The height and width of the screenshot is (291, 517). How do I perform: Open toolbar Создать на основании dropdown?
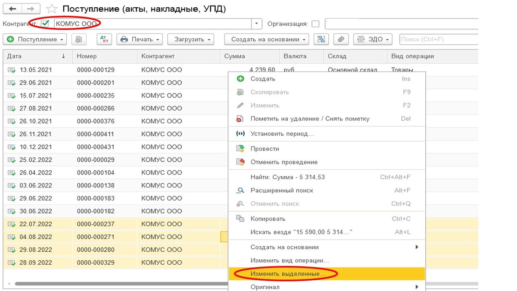pyautogui.click(x=267, y=39)
